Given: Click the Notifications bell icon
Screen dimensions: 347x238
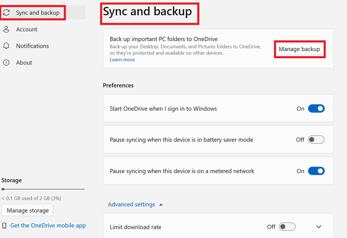Looking at the screenshot, I should click(x=6, y=46).
